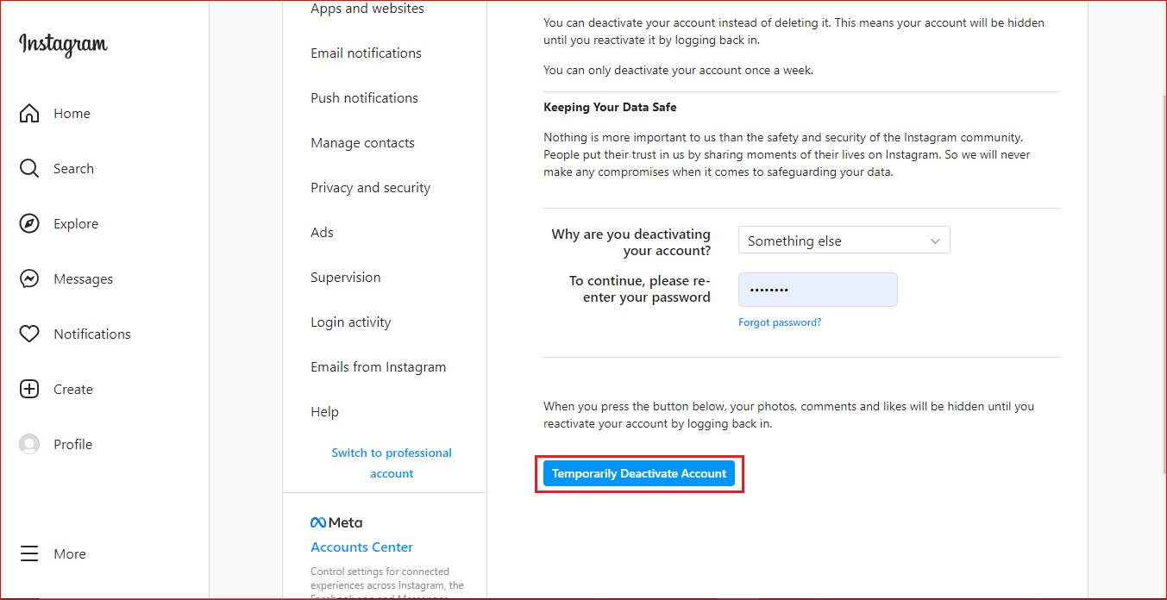Open the Profile avatar icon

click(29, 445)
